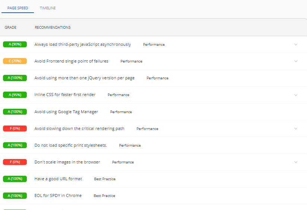Click the A (90%) grade badge
The image size is (307, 210).
pos(15,44)
